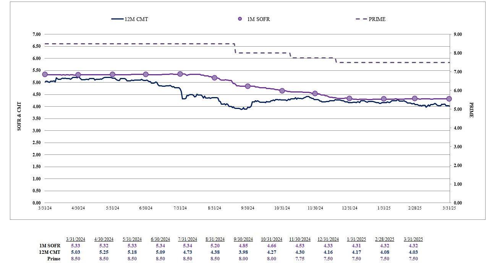Select the 1M SOFR marker at 5/31/24
This screenshot has height=263, width=494.
(112, 75)
